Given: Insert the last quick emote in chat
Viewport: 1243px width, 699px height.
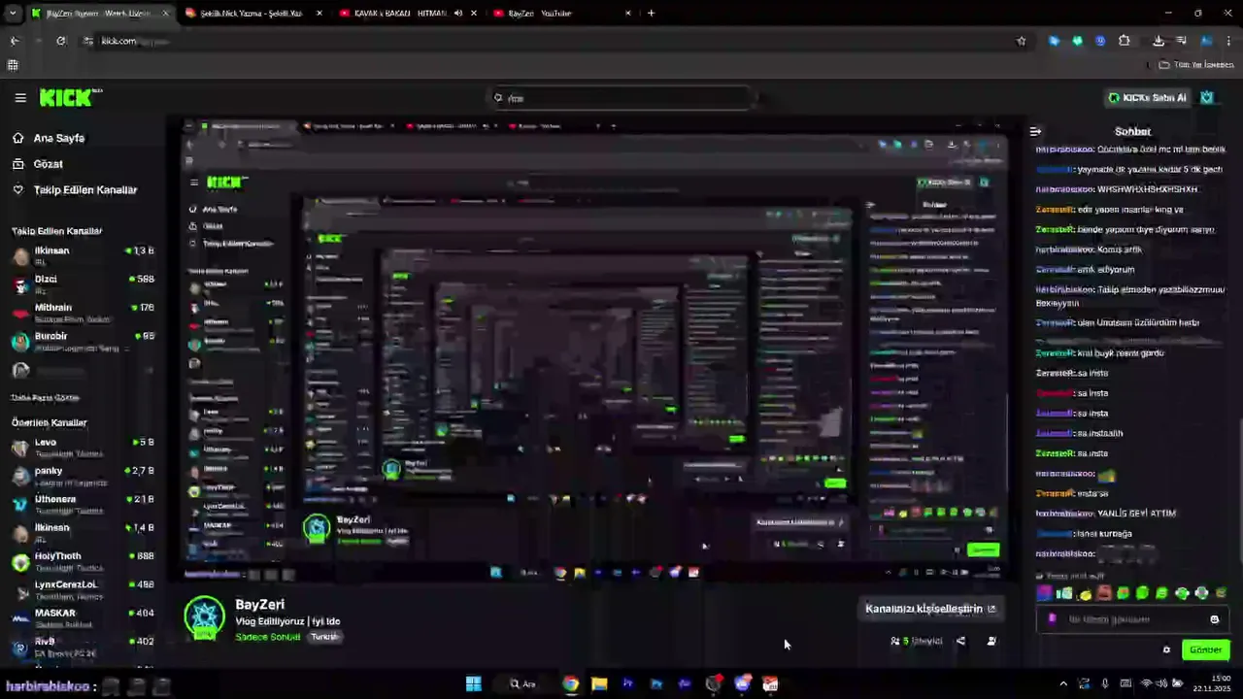Looking at the screenshot, I should (1221, 593).
